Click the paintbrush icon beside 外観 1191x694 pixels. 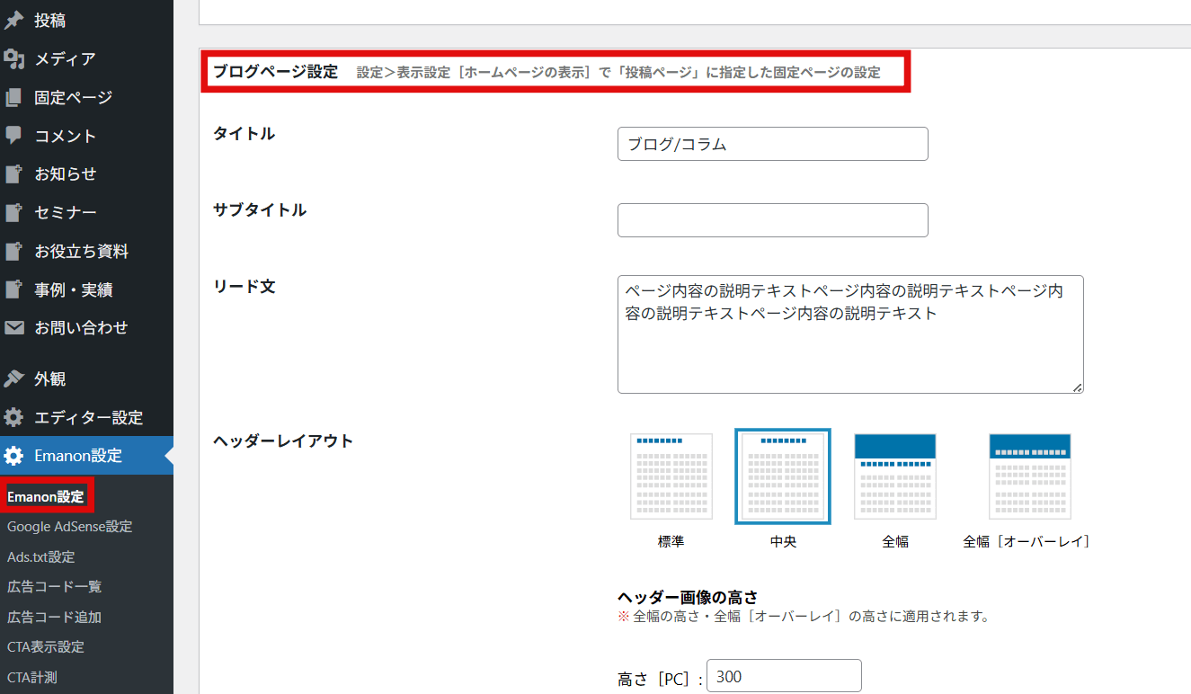click(13, 379)
